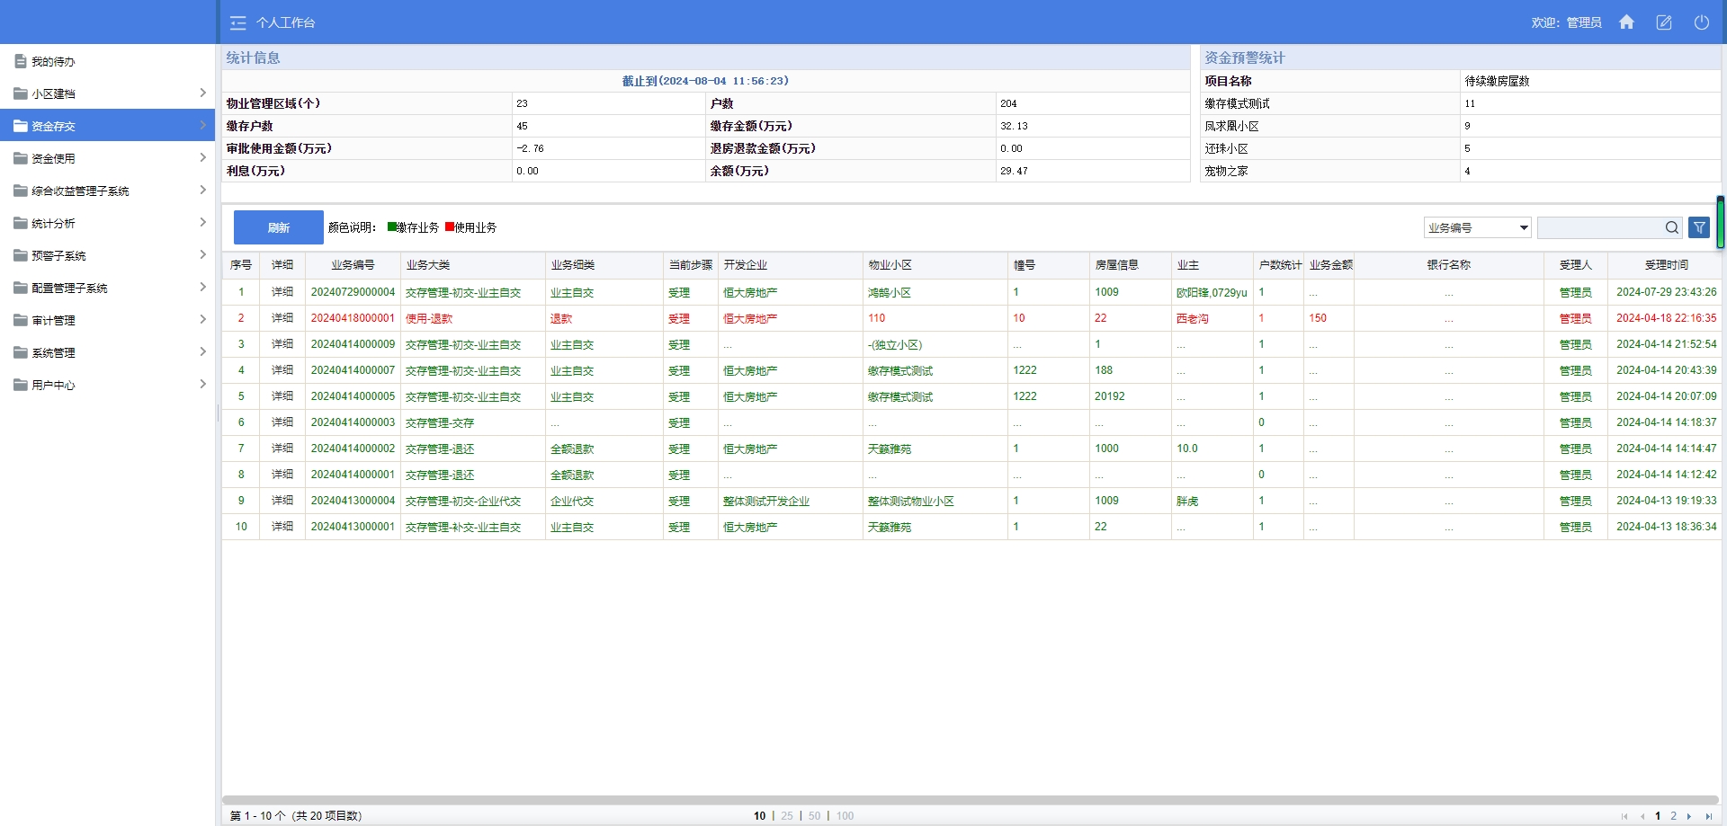Click 整体测试开发企业 cell
The width and height of the screenshot is (1727, 826).
coord(766,501)
